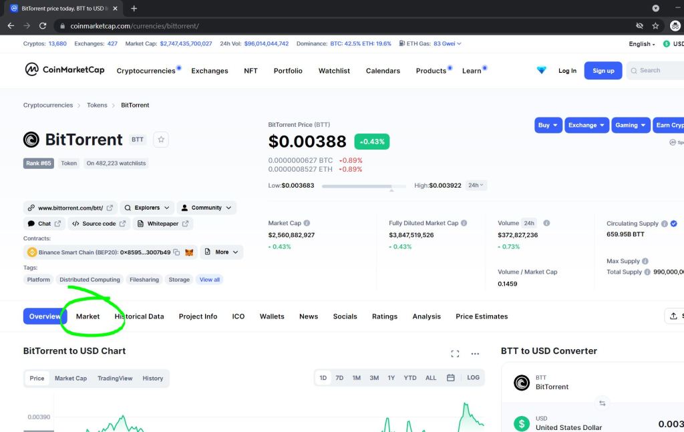Viewport: 684px width, 432px height.
Task: Click the Market Cap info icon
Action: (x=307, y=224)
